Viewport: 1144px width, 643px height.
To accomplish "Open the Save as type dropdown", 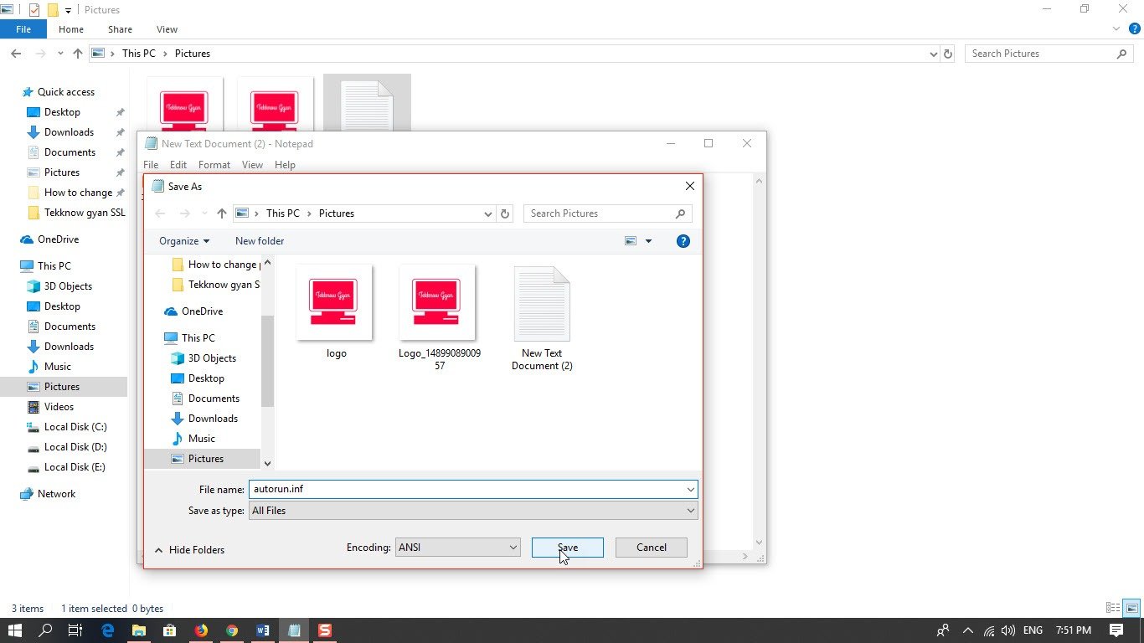I will pyautogui.click(x=472, y=511).
